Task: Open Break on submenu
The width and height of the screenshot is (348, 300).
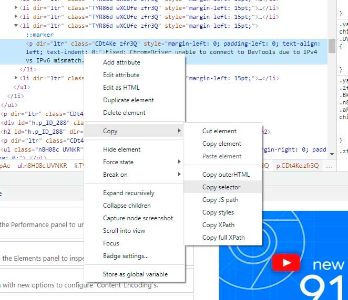Action: [135, 175]
